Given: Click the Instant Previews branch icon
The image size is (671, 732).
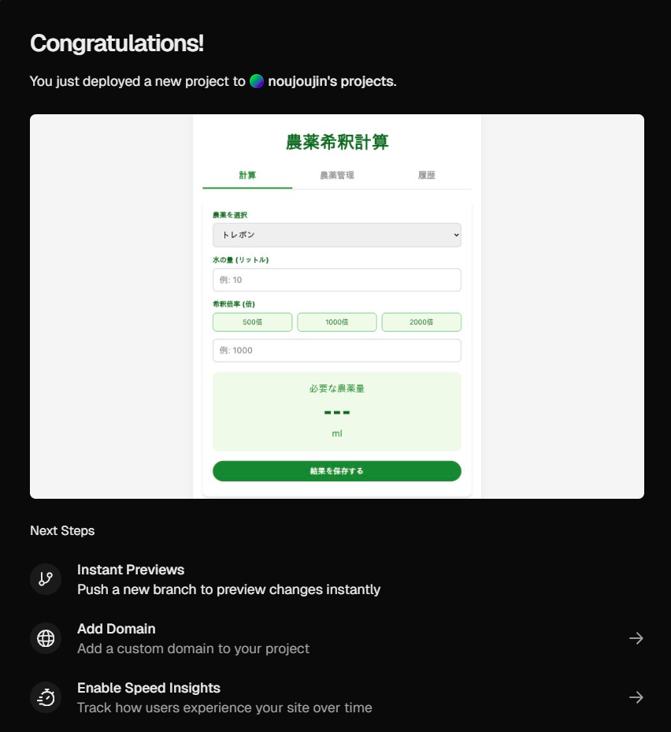Looking at the screenshot, I should click(46, 578).
